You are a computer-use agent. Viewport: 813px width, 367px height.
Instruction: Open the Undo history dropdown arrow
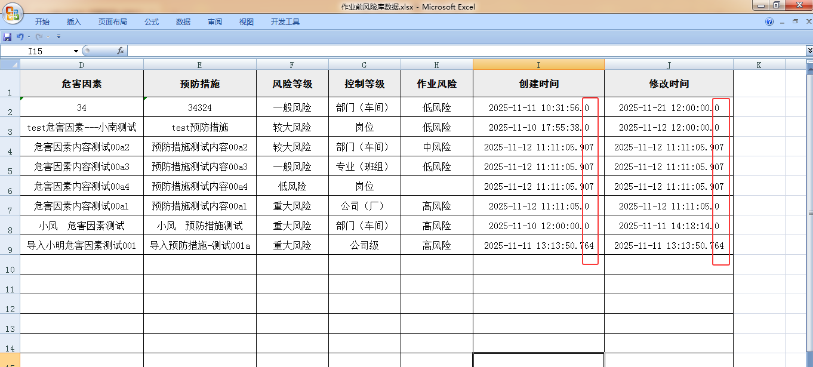29,37
